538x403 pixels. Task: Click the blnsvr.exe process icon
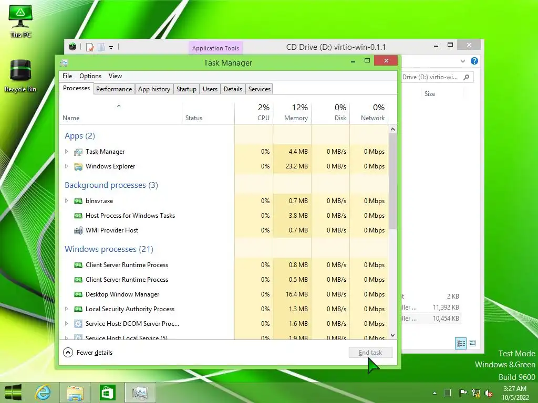[78, 201]
